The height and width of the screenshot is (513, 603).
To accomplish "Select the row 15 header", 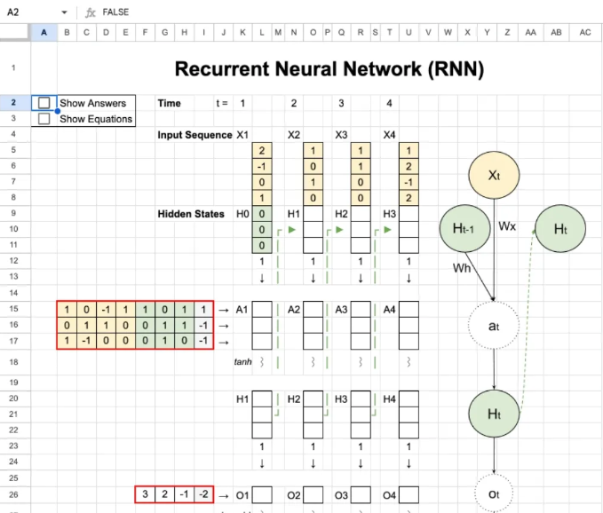I will coord(15,309).
